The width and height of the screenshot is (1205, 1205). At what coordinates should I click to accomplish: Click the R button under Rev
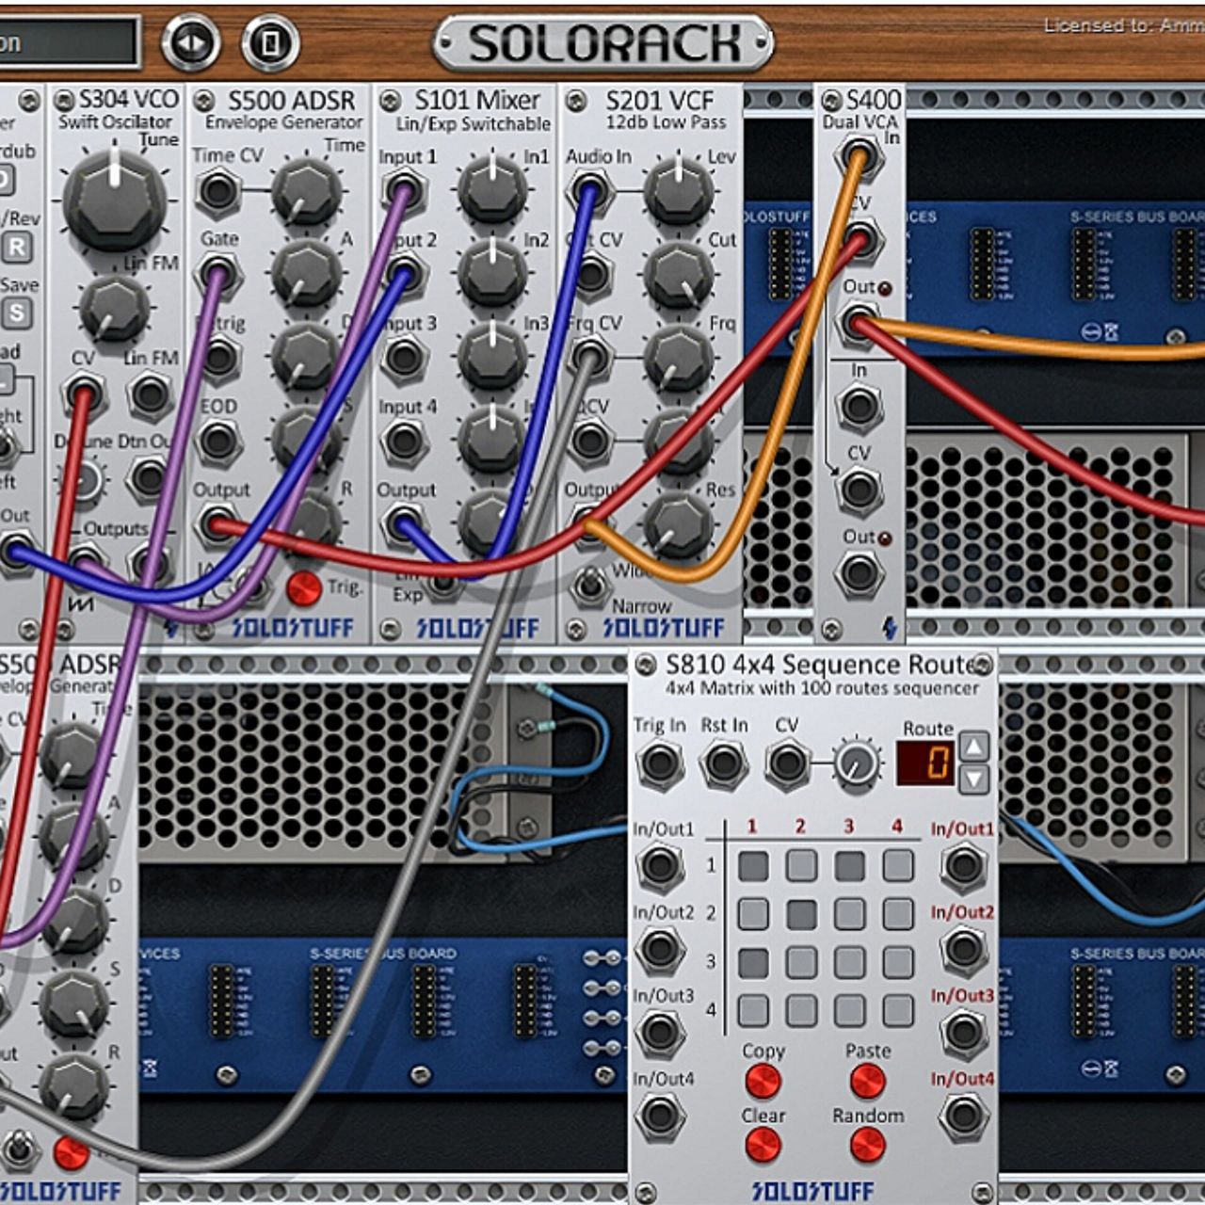coord(16,248)
